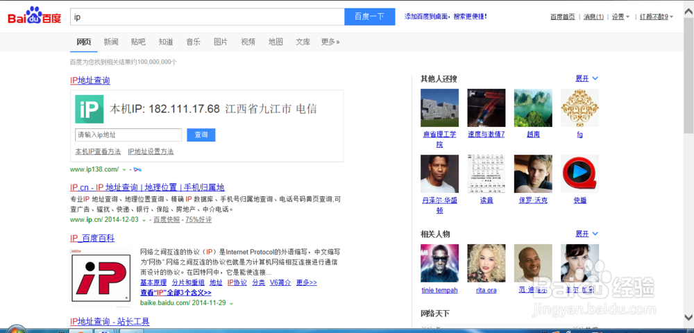
Task: Open the tinie tempah photo
Action: coord(439,263)
